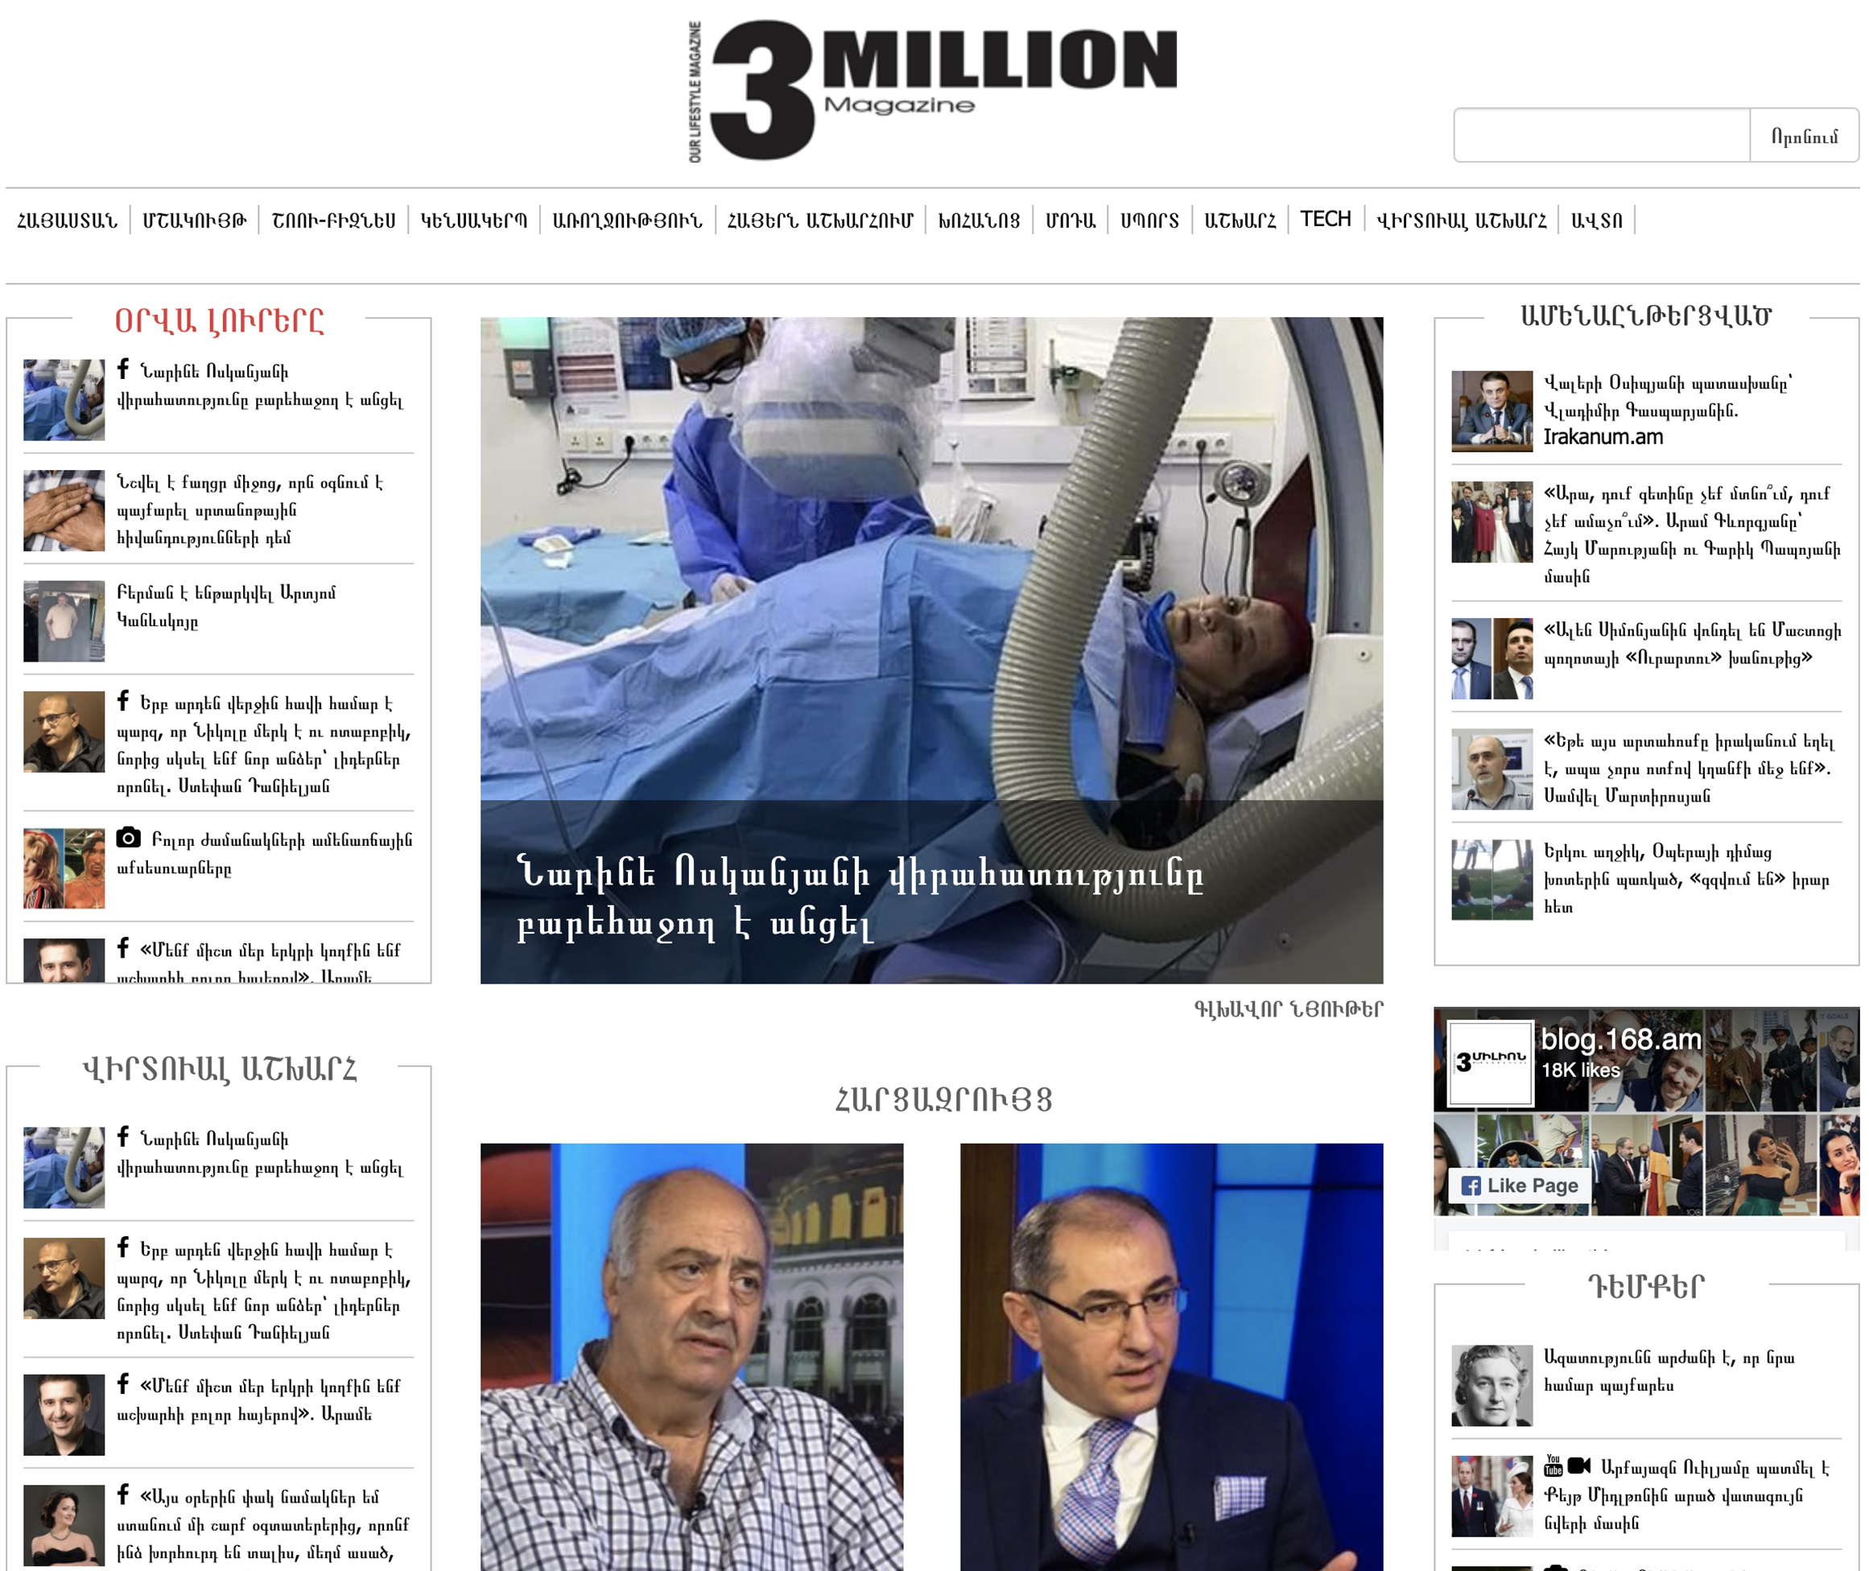
Task: Open the interview photo of man with glasses and tie
Action: tap(1171, 1356)
